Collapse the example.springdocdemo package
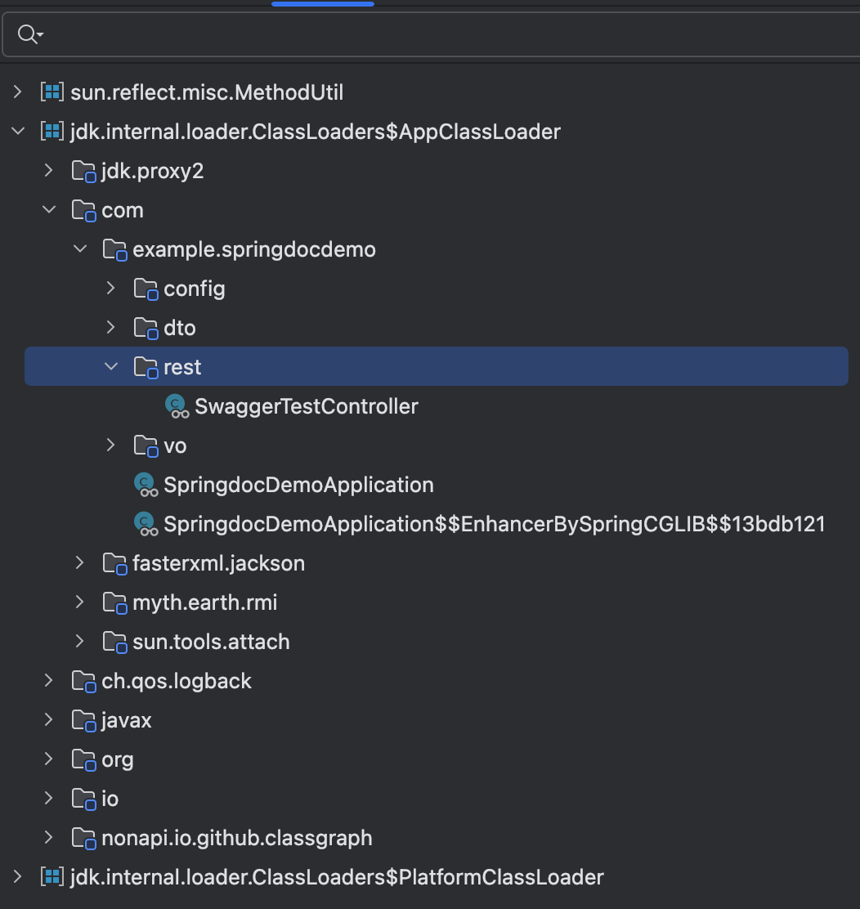Image resolution: width=860 pixels, height=909 pixels. [x=80, y=249]
